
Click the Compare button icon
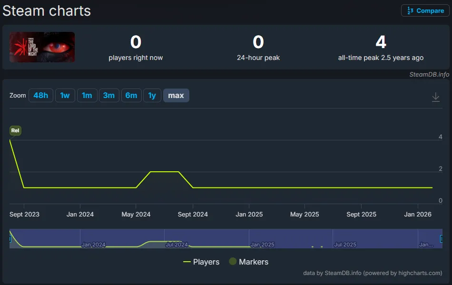410,10
